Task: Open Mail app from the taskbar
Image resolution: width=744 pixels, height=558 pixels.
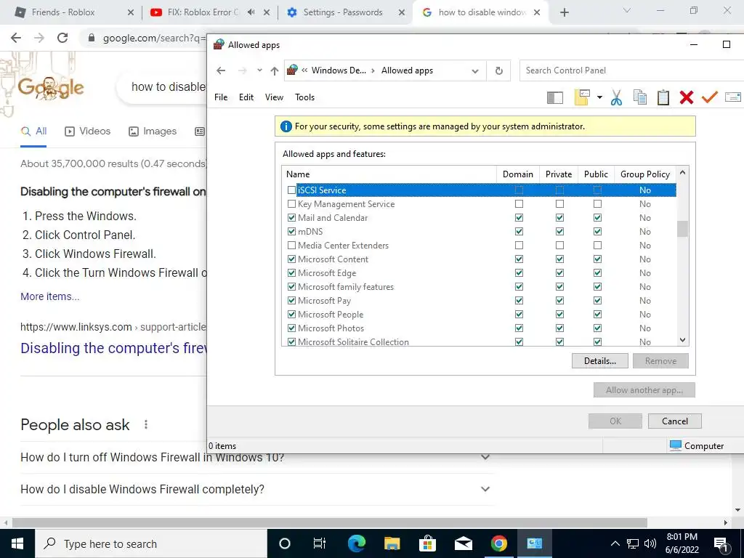Action: [x=463, y=543]
